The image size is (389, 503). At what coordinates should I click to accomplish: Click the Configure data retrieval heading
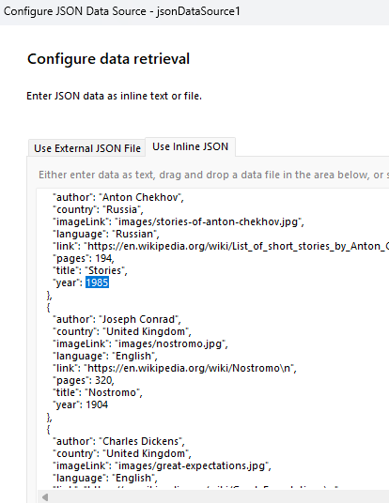pyautogui.click(x=109, y=59)
